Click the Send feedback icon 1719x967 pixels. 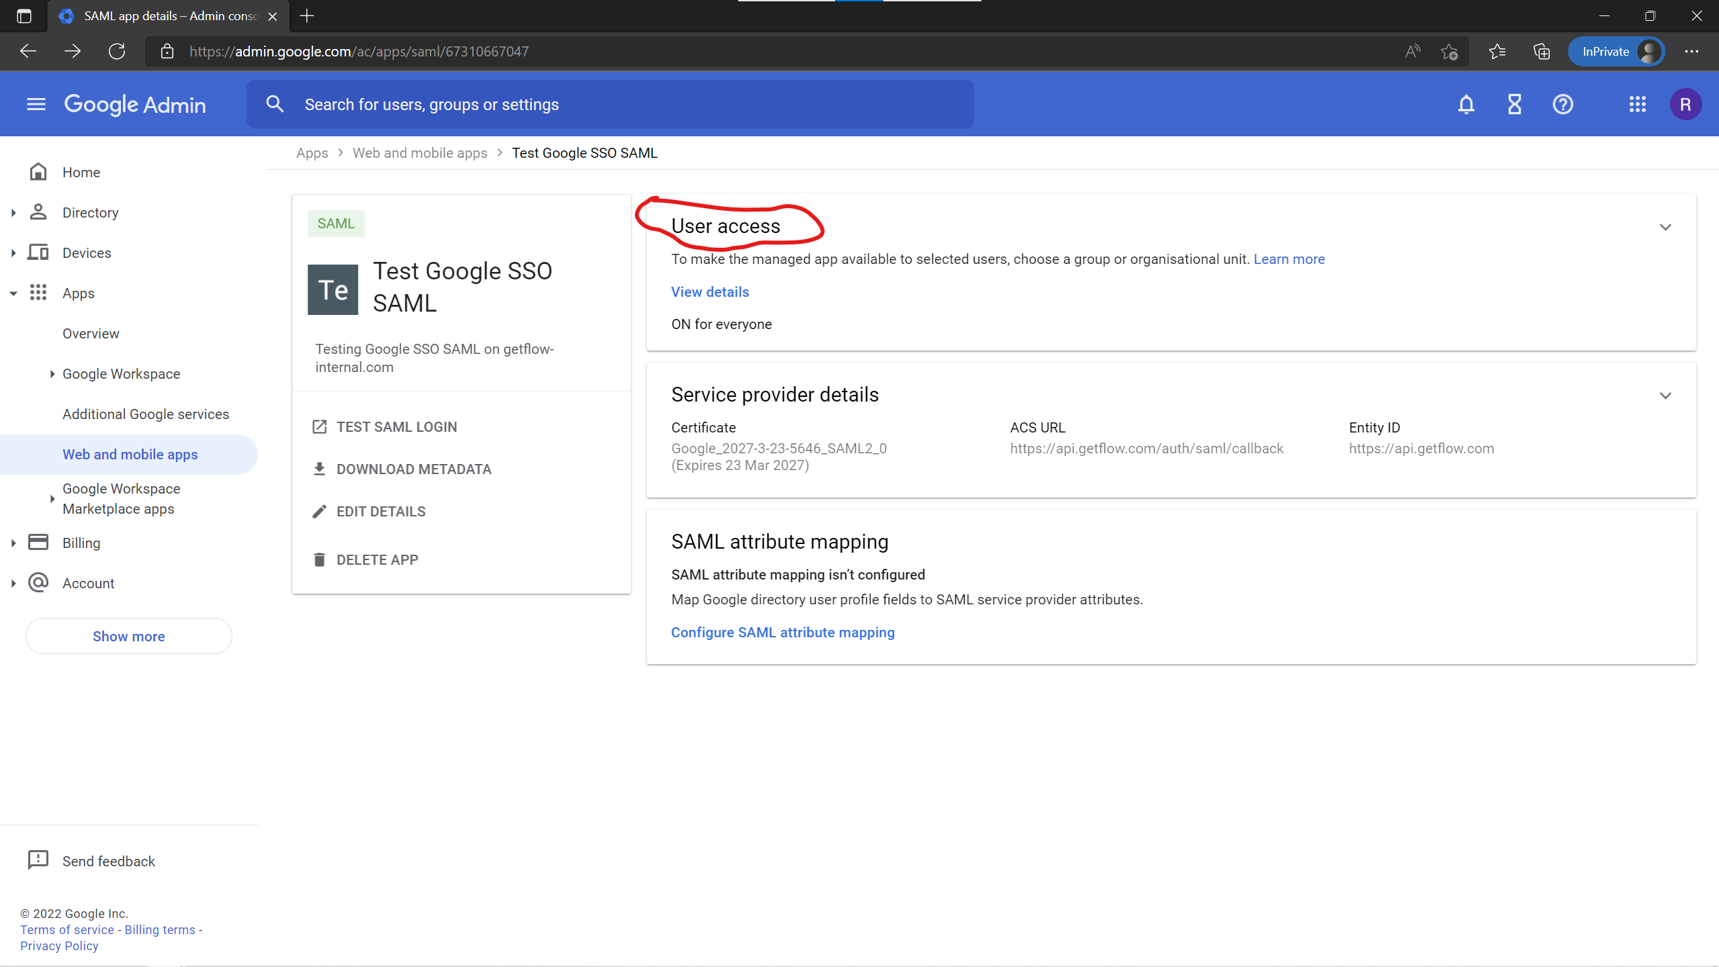(38, 860)
